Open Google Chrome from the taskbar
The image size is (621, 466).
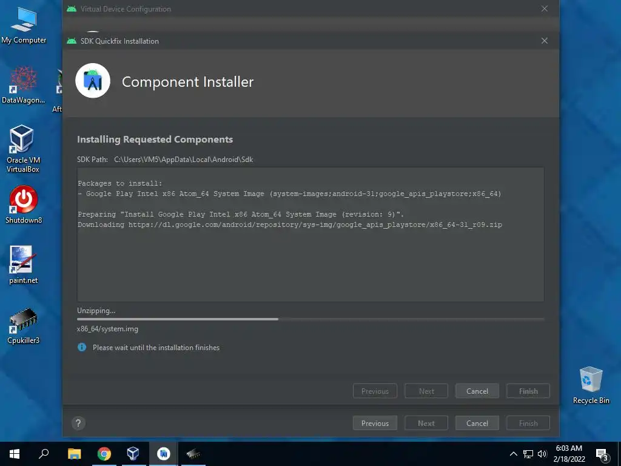pyautogui.click(x=104, y=454)
